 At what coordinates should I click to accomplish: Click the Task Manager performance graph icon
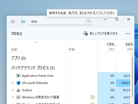23,21
